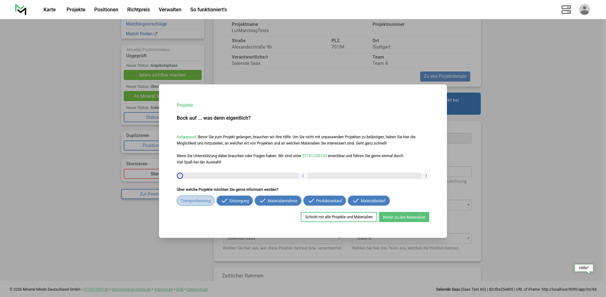606x297 pixels.
Task: Toggle off the Materialannahme chip
Action: click(278, 201)
